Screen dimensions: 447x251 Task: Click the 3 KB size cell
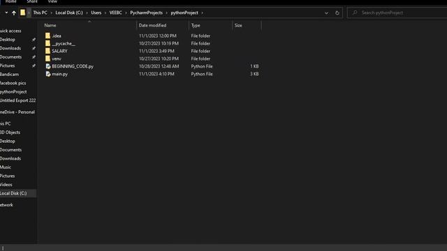point(254,74)
